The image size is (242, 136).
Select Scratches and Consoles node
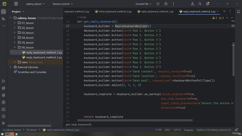click(x=32, y=72)
